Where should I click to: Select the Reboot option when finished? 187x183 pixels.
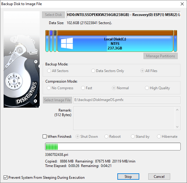point(107,137)
